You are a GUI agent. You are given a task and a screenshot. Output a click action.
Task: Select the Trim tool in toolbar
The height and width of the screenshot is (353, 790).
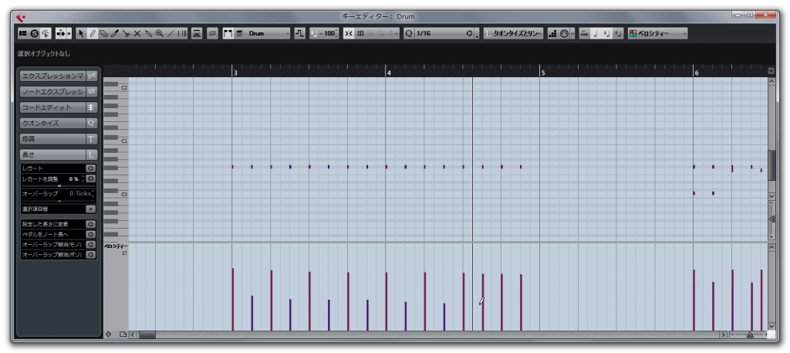[x=114, y=33]
